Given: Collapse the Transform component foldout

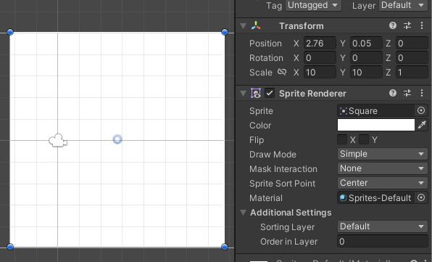Looking at the screenshot, I should point(243,26).
